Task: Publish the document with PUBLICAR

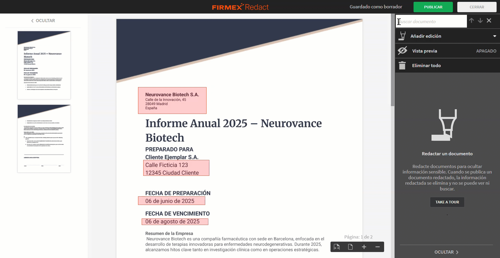Action: coord(433,7)
